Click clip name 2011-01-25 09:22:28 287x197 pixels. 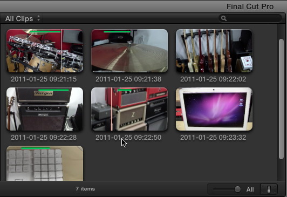[44, 137]
